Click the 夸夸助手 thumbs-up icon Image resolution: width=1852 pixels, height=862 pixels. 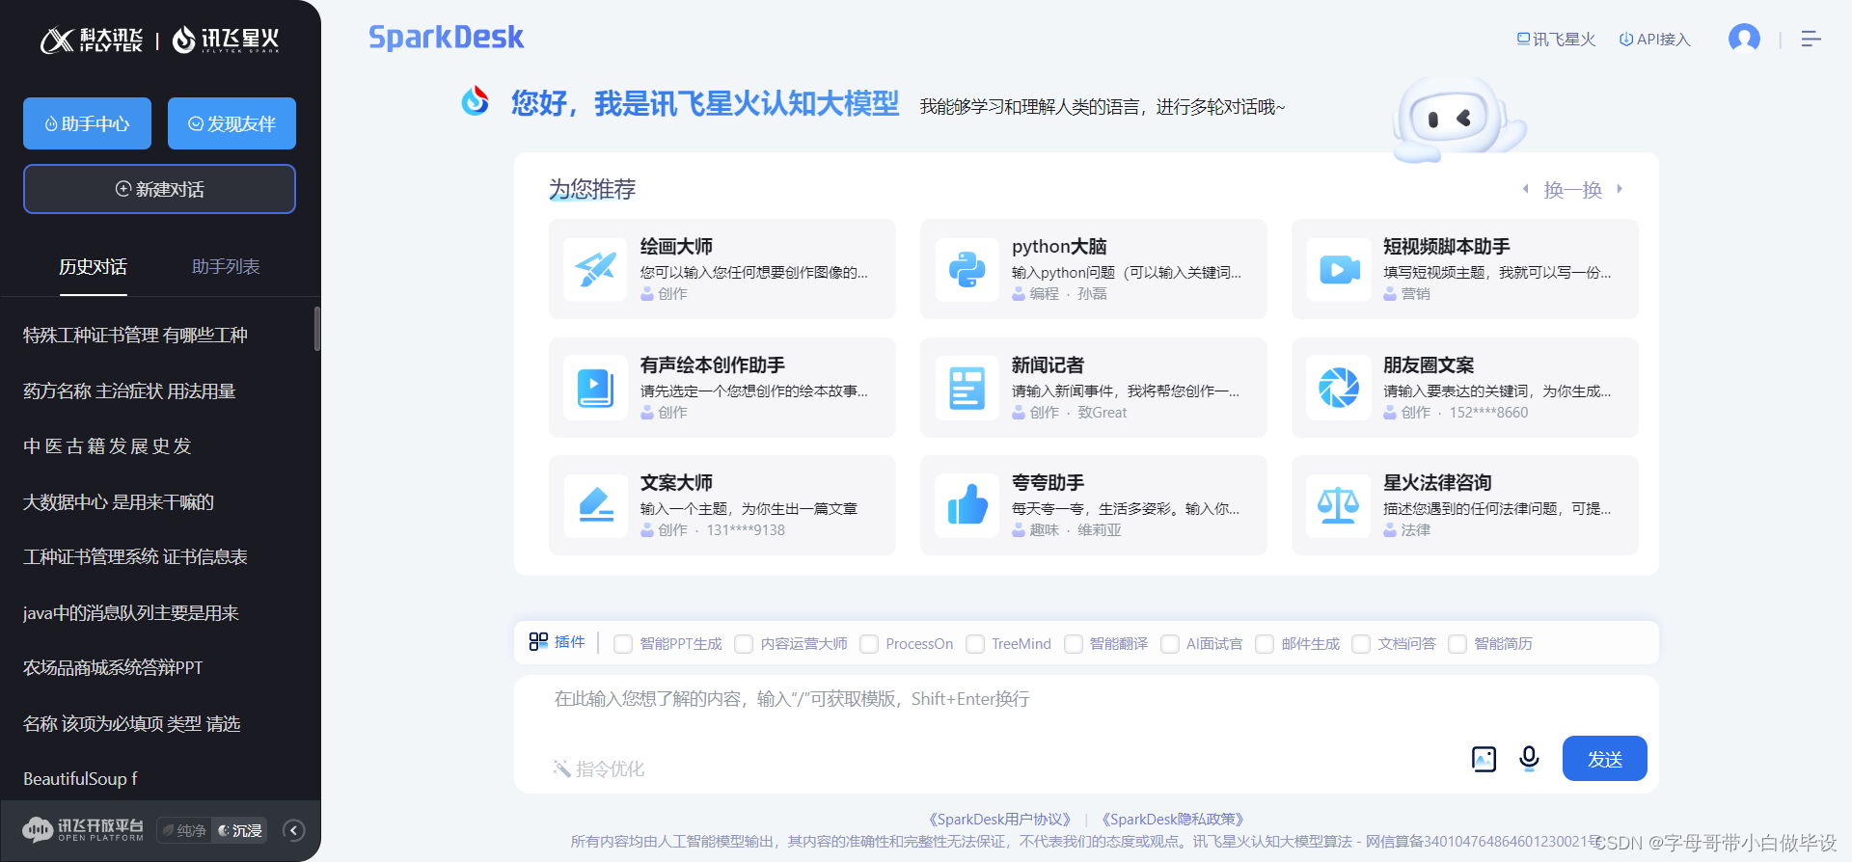click(x=967, y=505)
